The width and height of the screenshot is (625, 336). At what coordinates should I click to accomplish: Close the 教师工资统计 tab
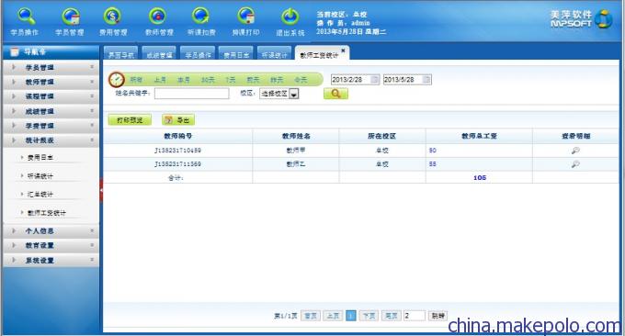(343, 50)
